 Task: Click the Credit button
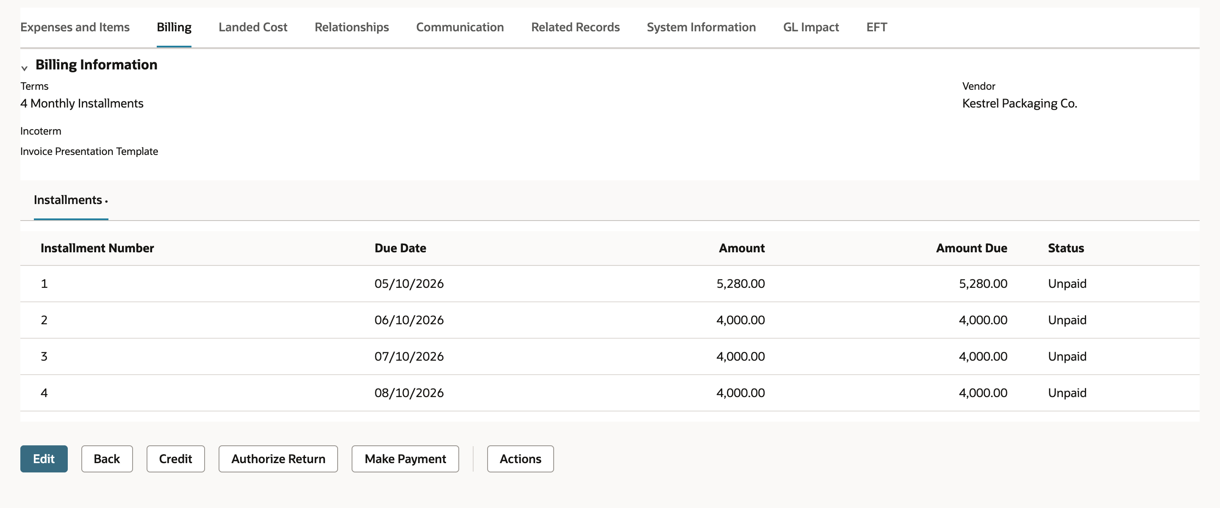pyautogui.click(x=176, y=458)
